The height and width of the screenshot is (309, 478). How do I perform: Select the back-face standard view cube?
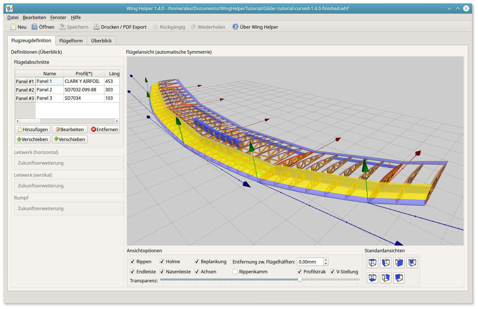tap(399, 278)
